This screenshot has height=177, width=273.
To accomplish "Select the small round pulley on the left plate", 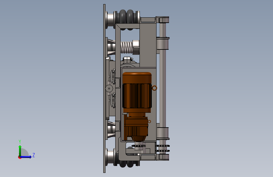I will click(x=109, y=88).
